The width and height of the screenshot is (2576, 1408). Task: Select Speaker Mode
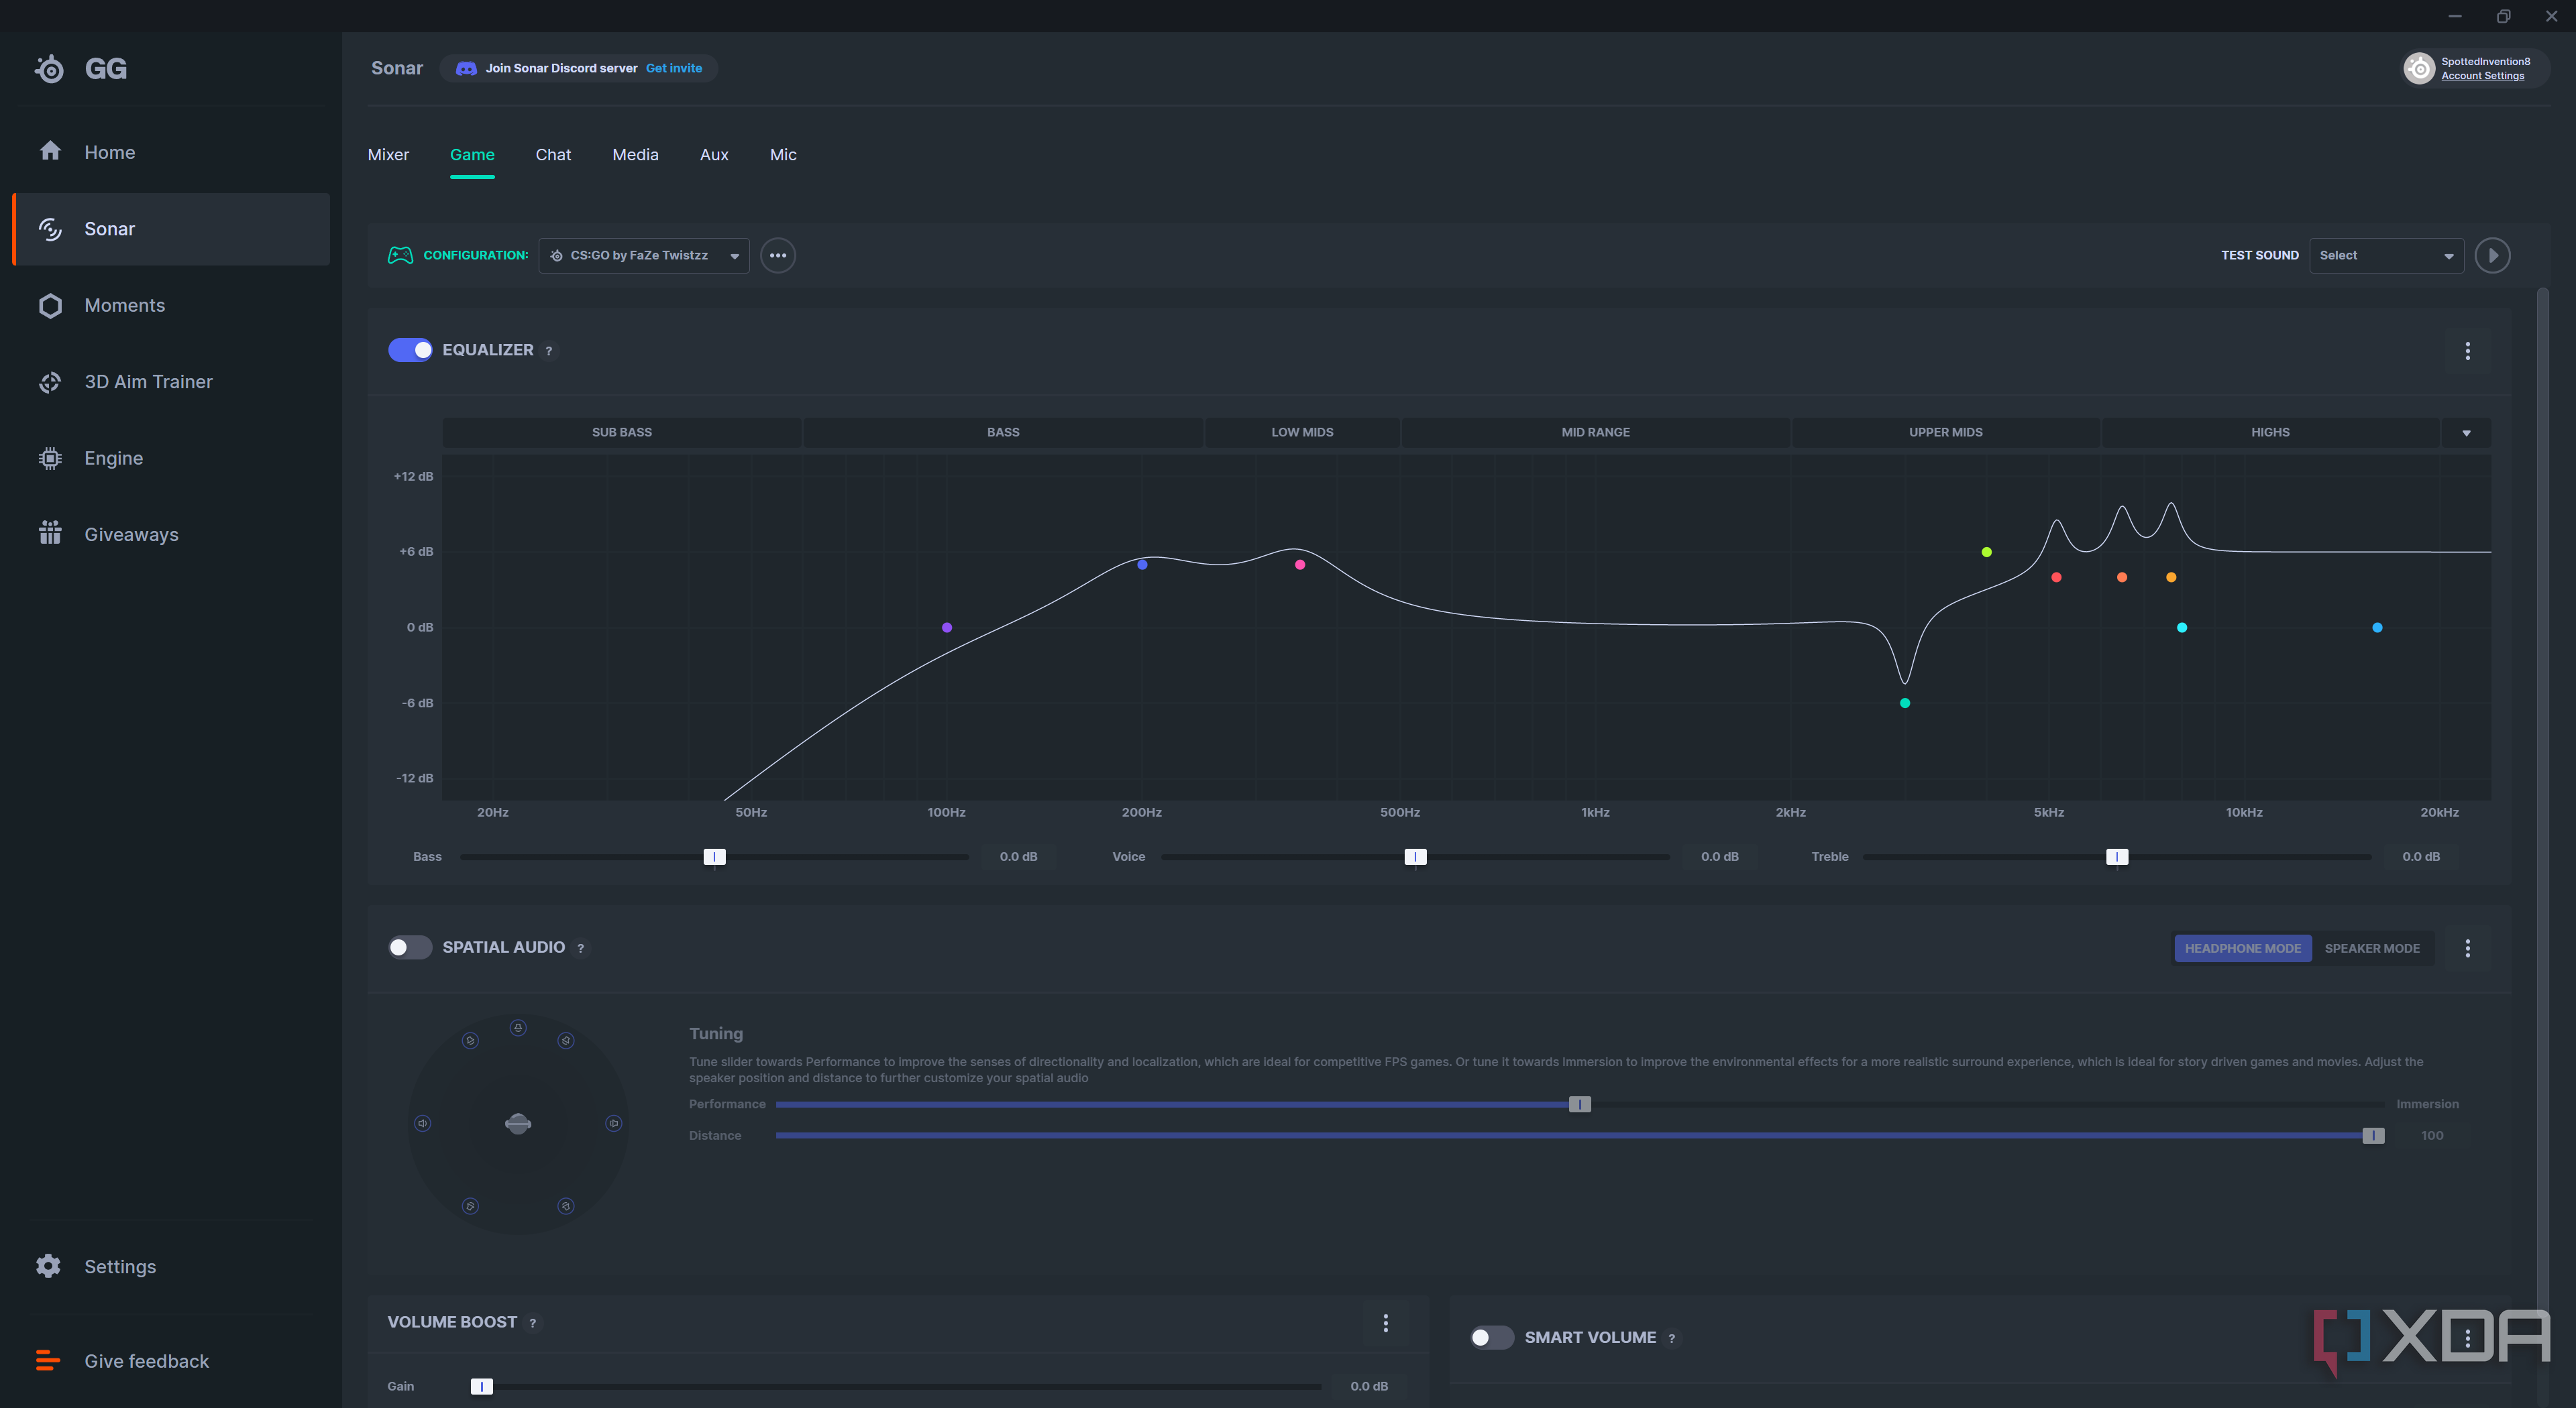click(2371, 948)
